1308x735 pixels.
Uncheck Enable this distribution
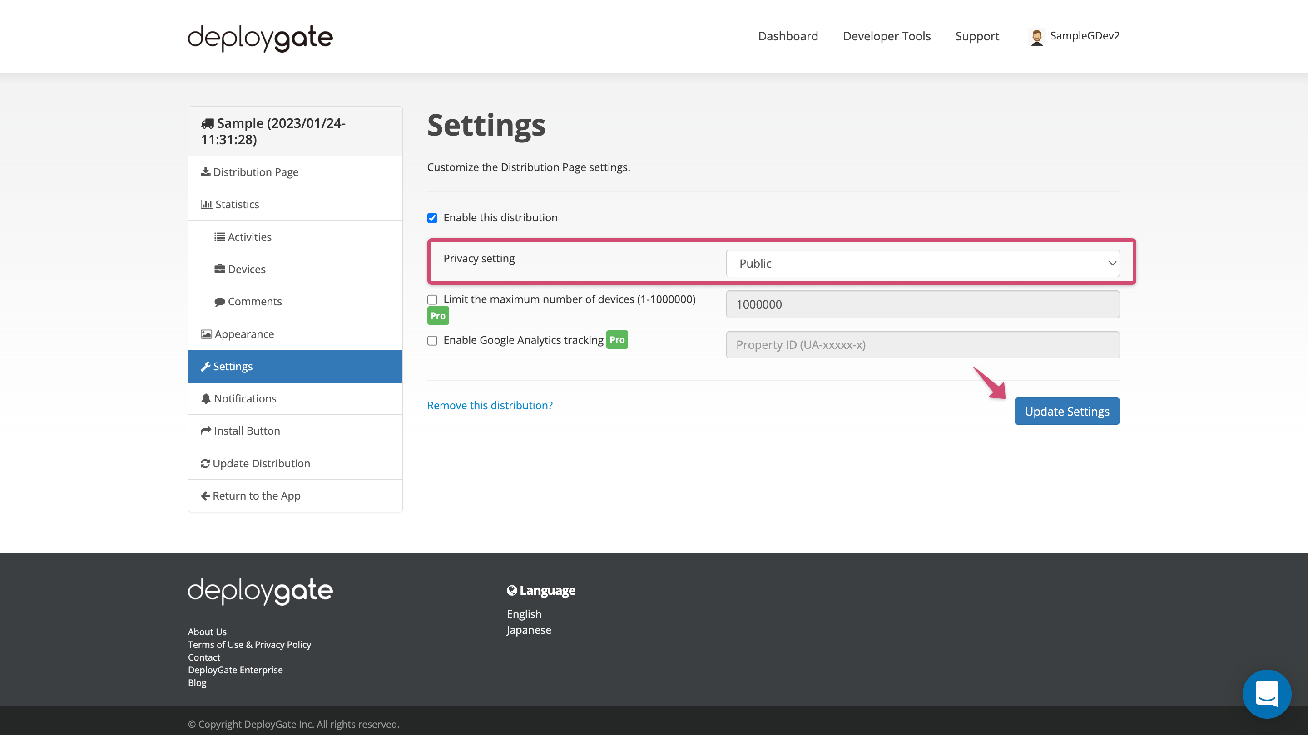(432, 218)
